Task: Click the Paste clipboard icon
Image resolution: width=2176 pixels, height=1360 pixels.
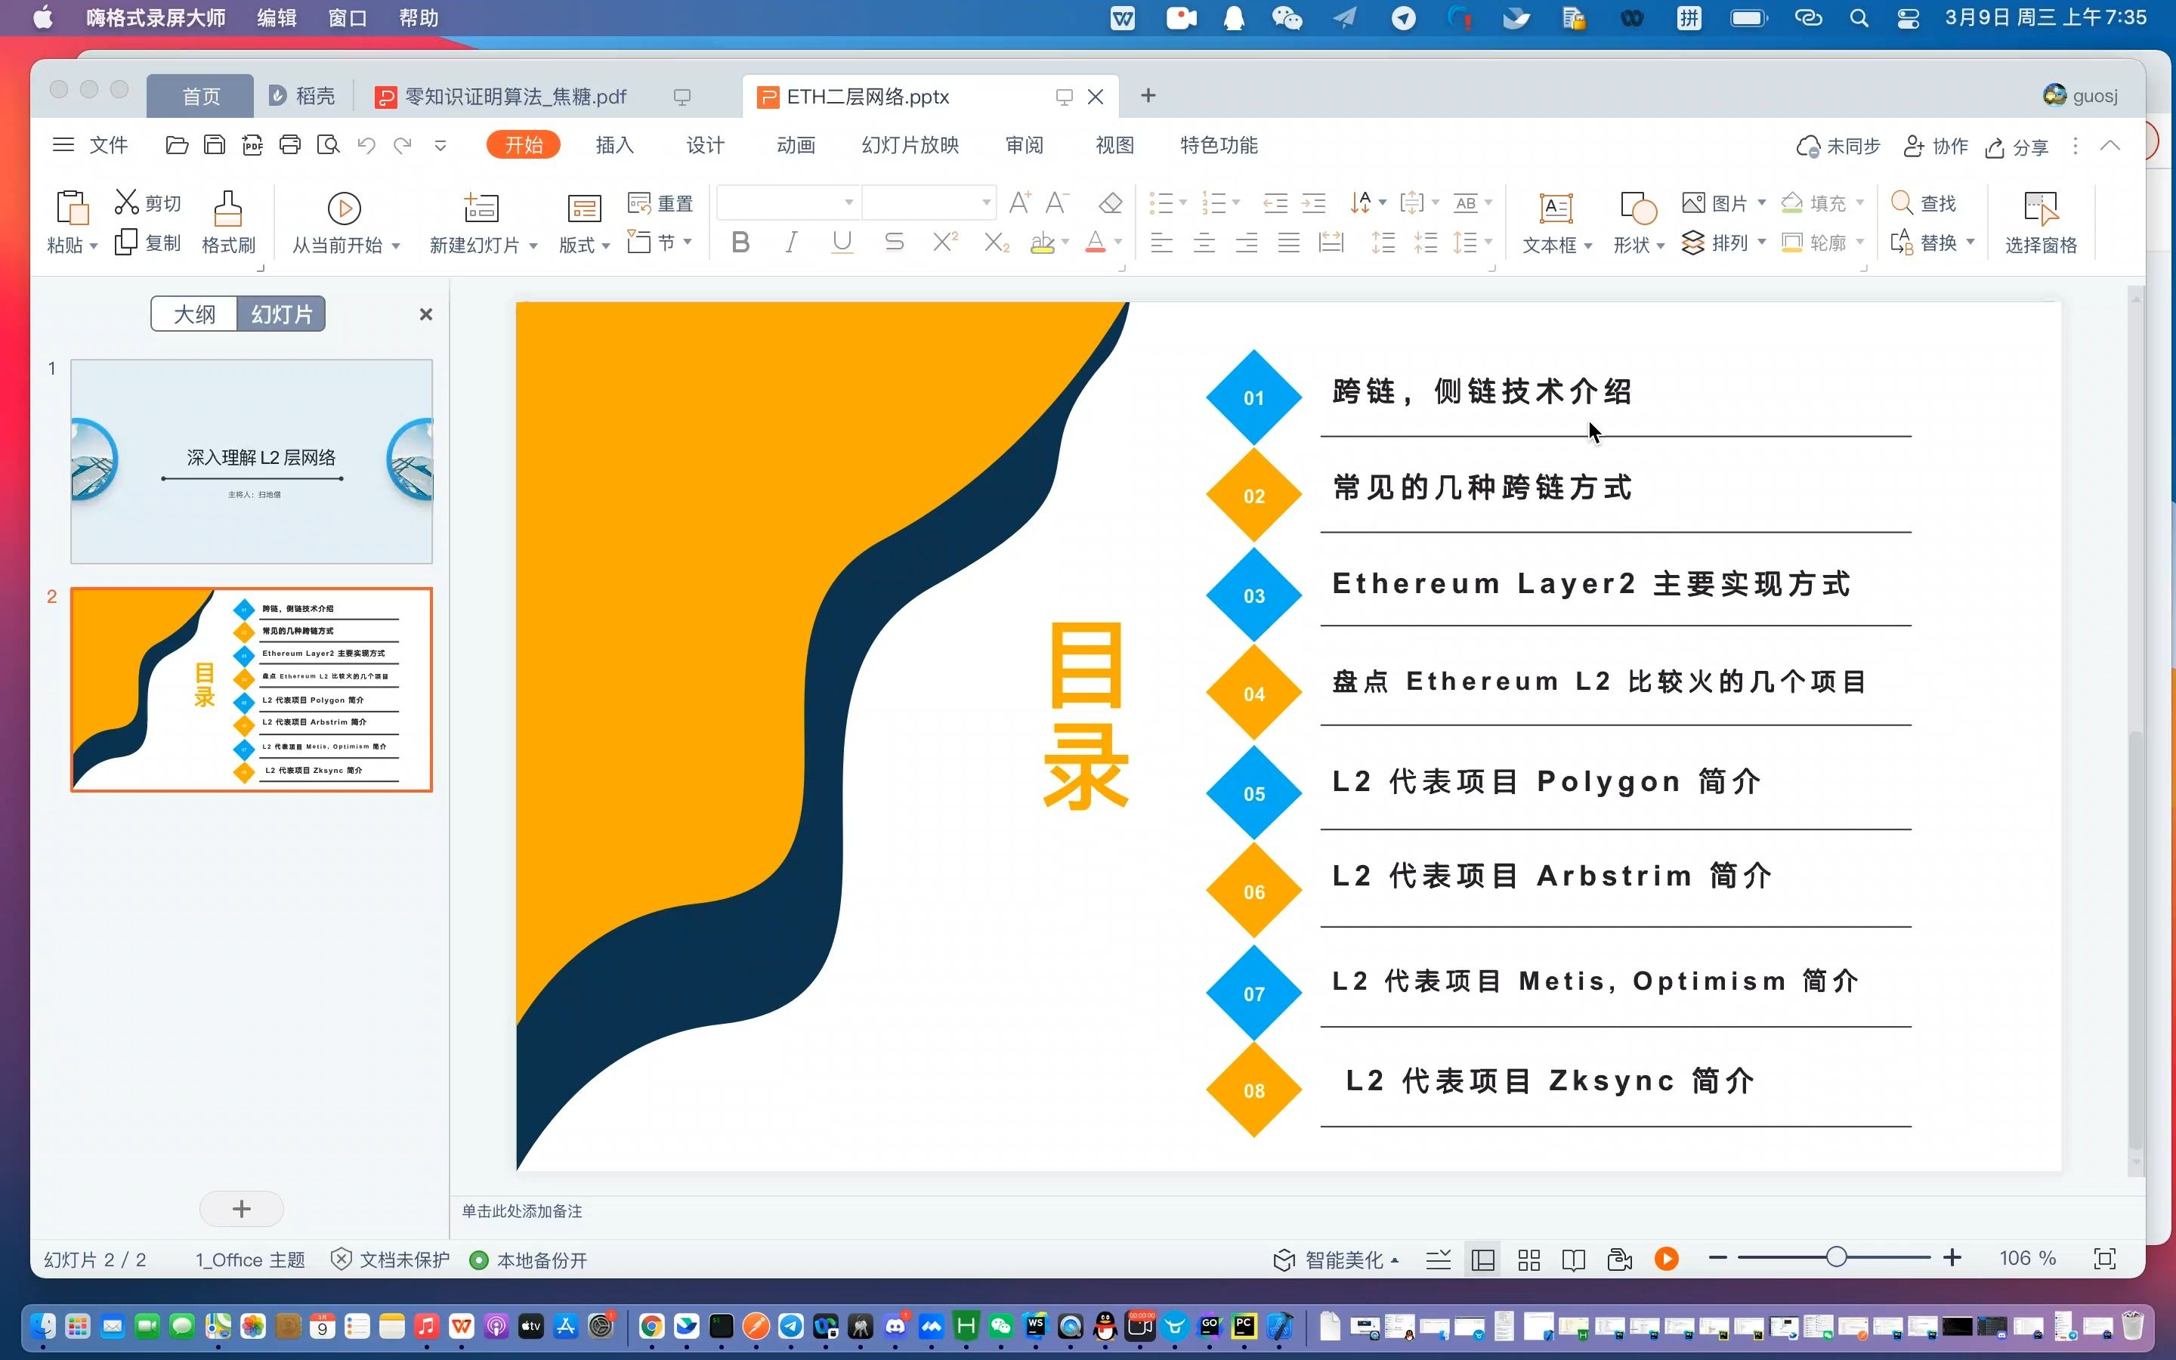Action: [72, 207]
